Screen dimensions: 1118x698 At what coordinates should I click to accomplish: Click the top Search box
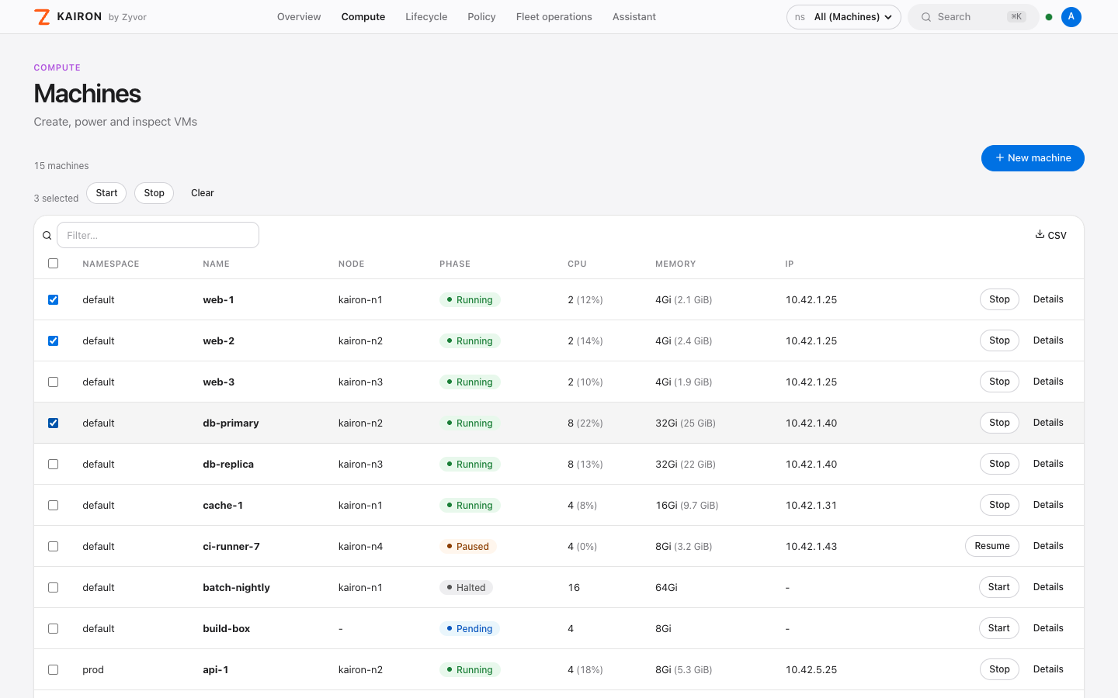pyautogui.click(x=974, y=17)
